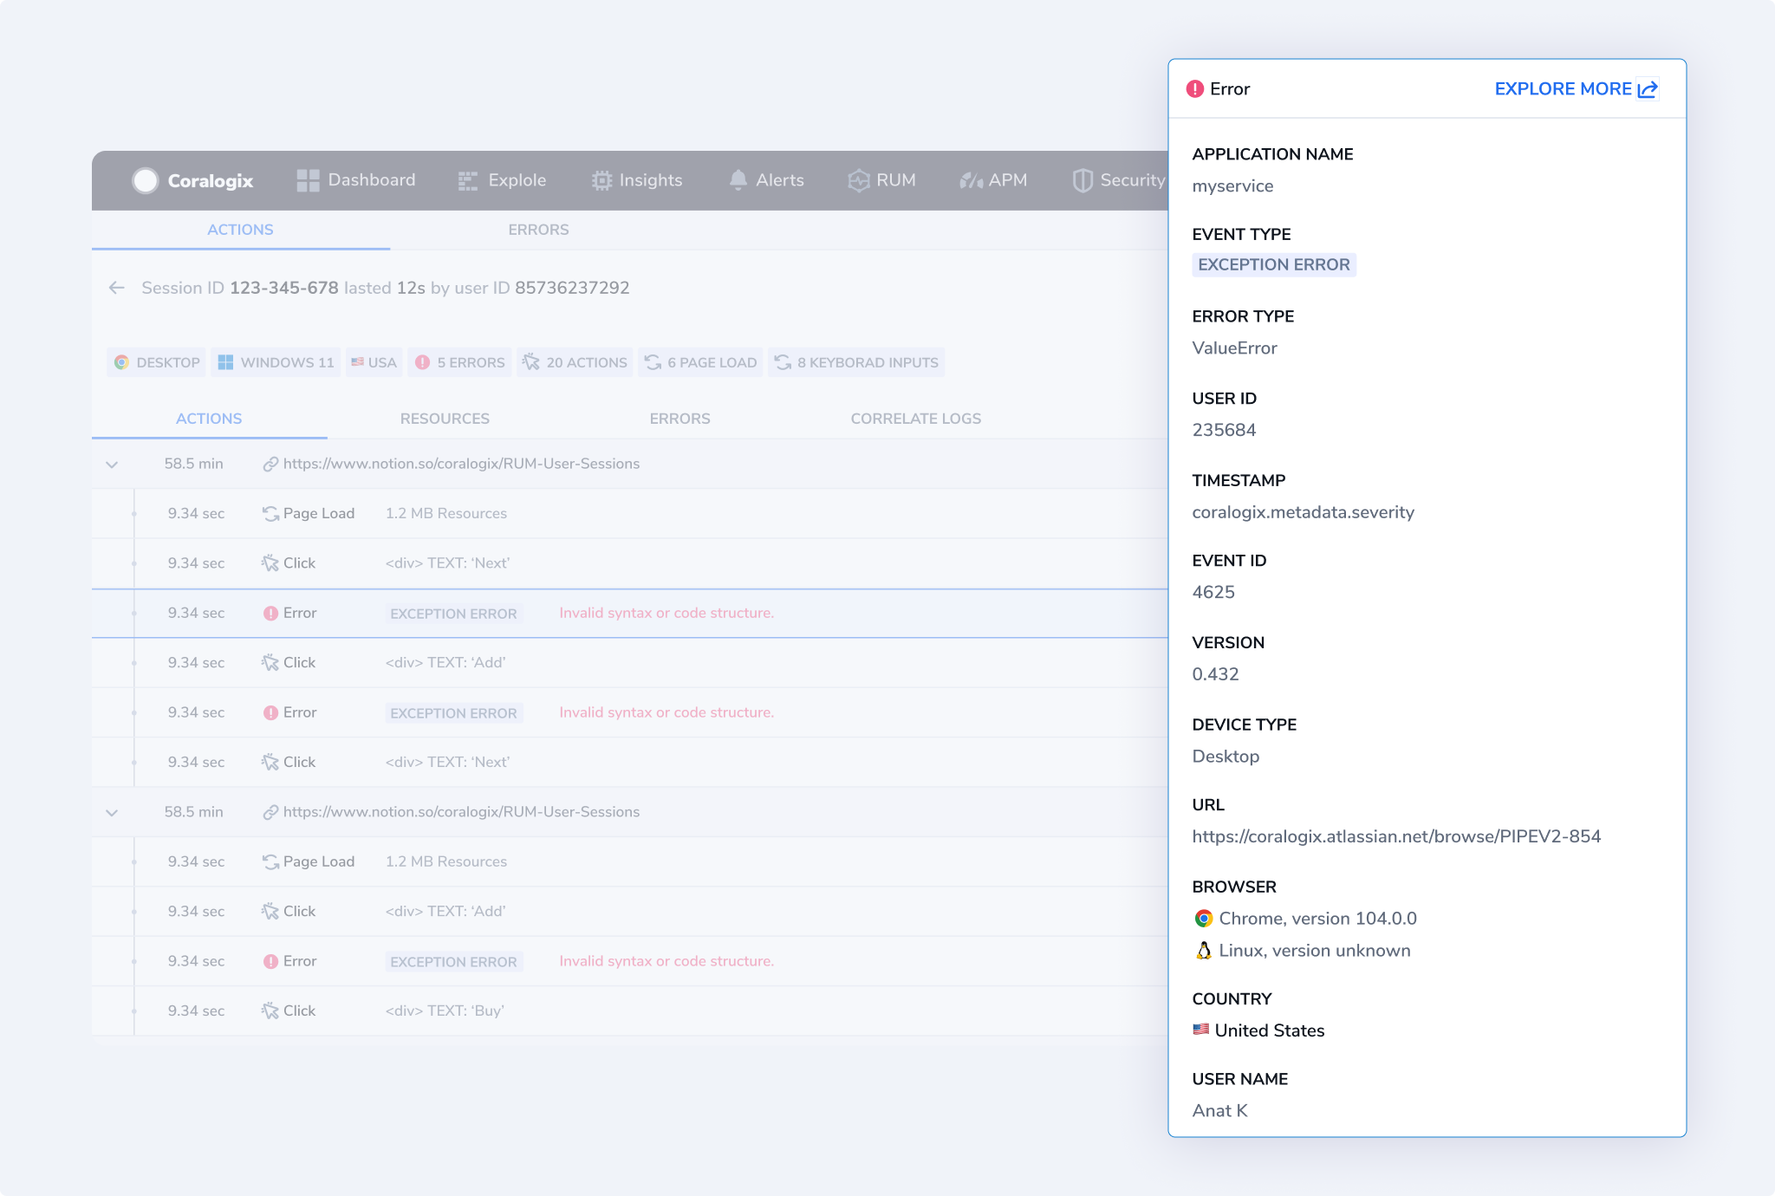
Task: Open the atlassian.net PIPEV2-854 URL
Action: point(1396,836)
